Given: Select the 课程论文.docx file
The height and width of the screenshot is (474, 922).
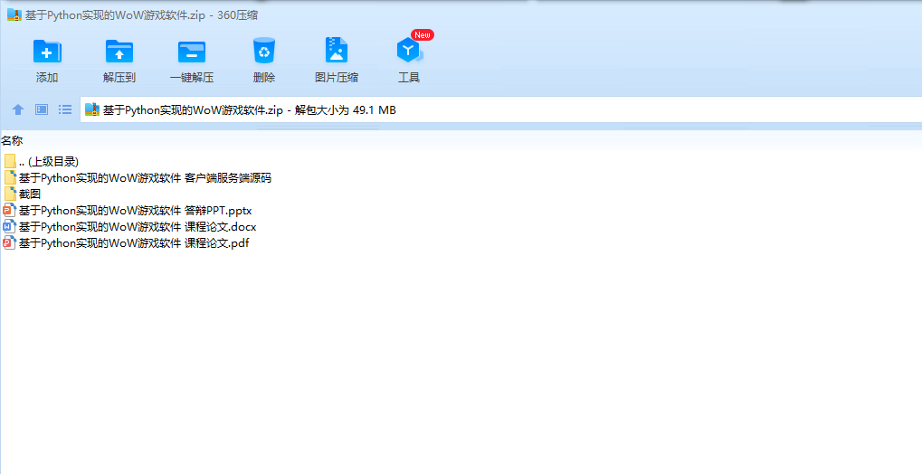Looking at the screenshot, I should 130,226.
